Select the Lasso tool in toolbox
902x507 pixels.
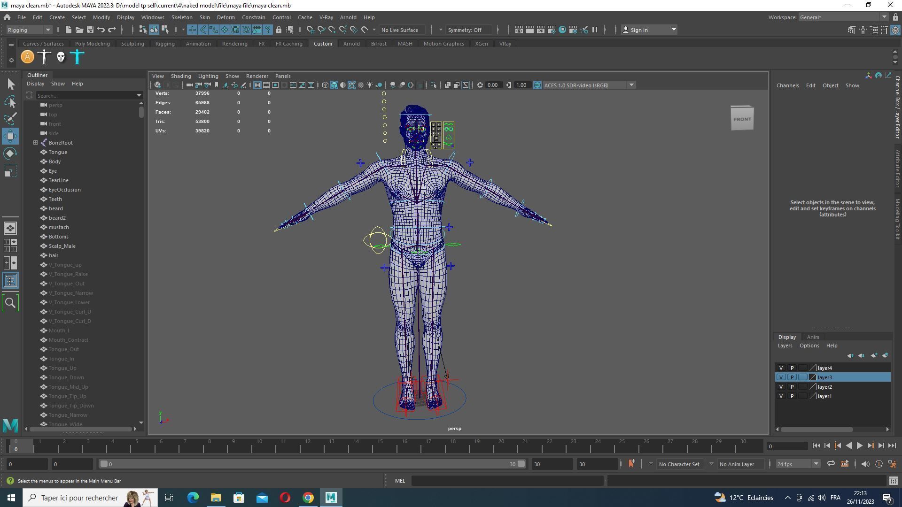point(10,101)
